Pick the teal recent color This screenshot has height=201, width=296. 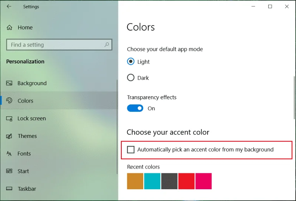coord(152,181)
